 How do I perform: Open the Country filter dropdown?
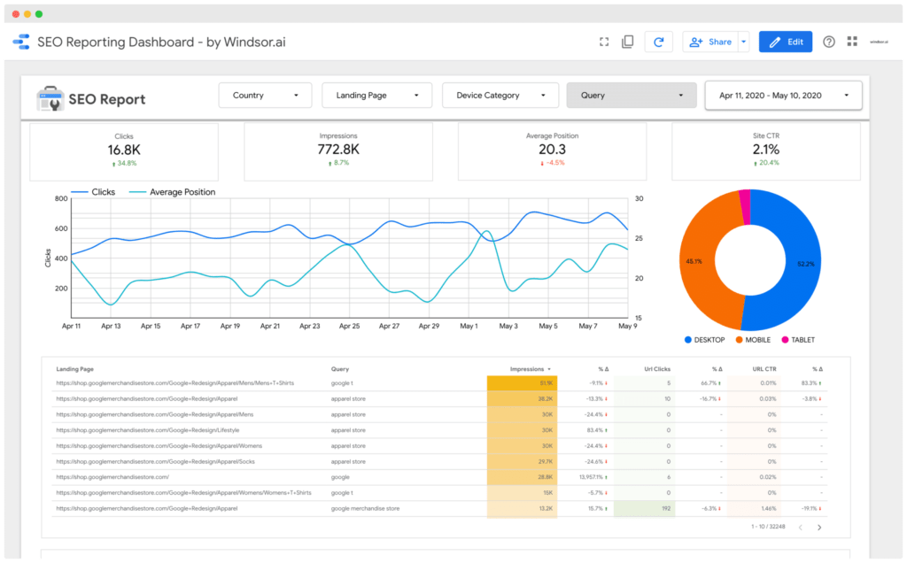click(x=265, y=96)
